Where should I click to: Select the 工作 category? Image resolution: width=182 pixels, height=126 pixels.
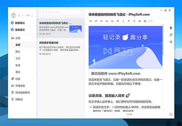click(x=22, y=58)
